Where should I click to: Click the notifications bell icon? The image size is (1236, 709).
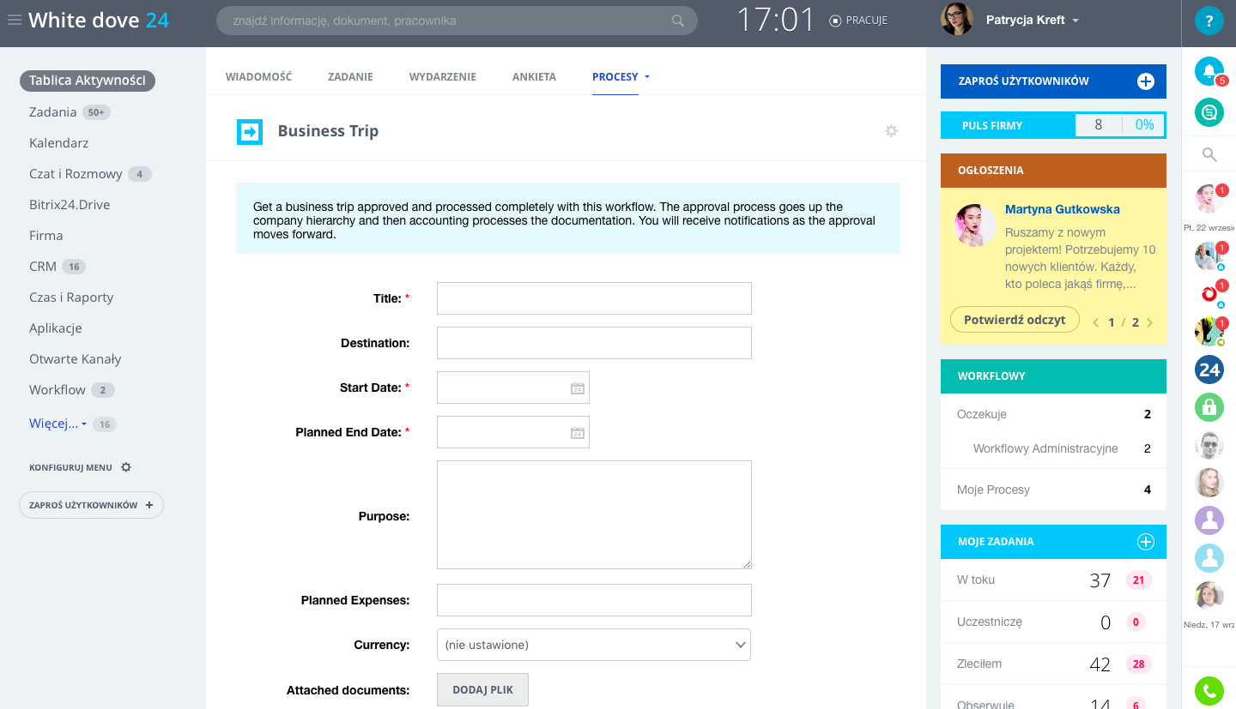click(1209, 71)
